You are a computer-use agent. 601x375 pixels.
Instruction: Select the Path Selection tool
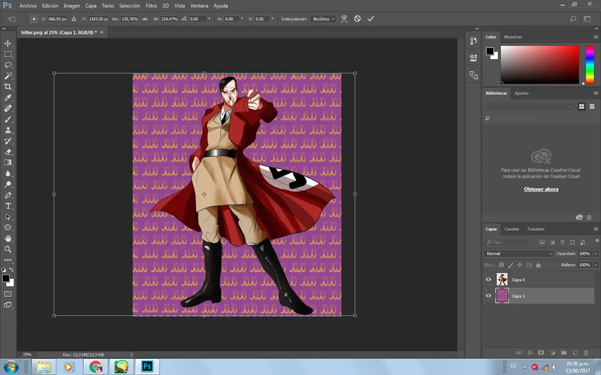click(8, 217)
